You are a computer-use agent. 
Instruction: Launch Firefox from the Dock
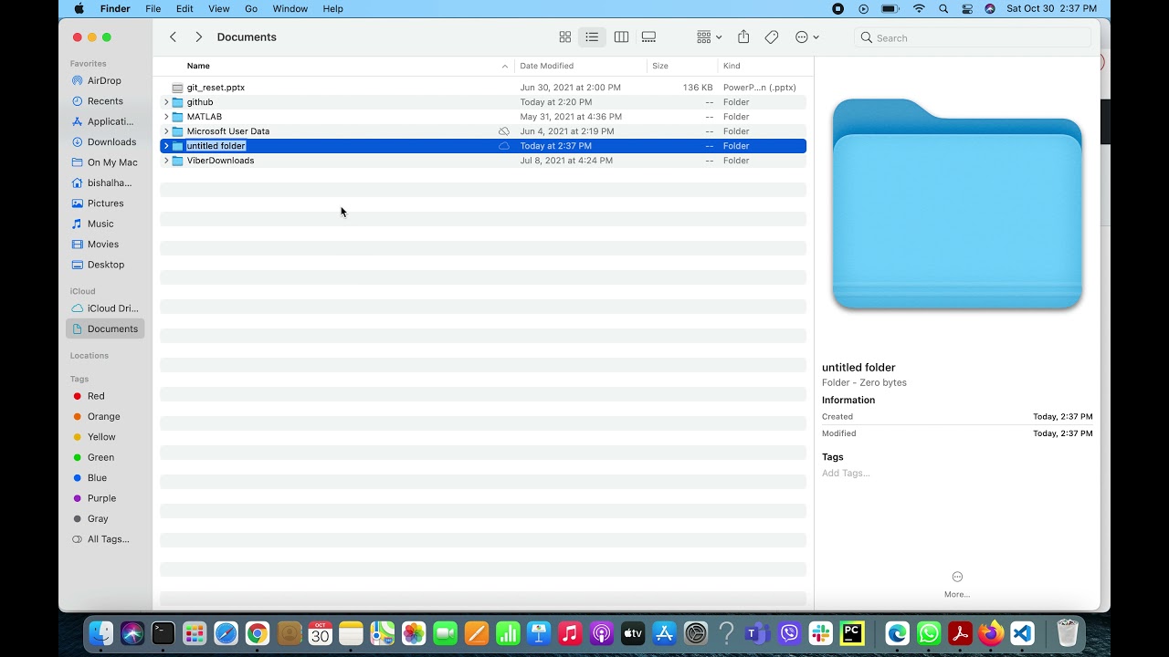(x=991, y=632)
